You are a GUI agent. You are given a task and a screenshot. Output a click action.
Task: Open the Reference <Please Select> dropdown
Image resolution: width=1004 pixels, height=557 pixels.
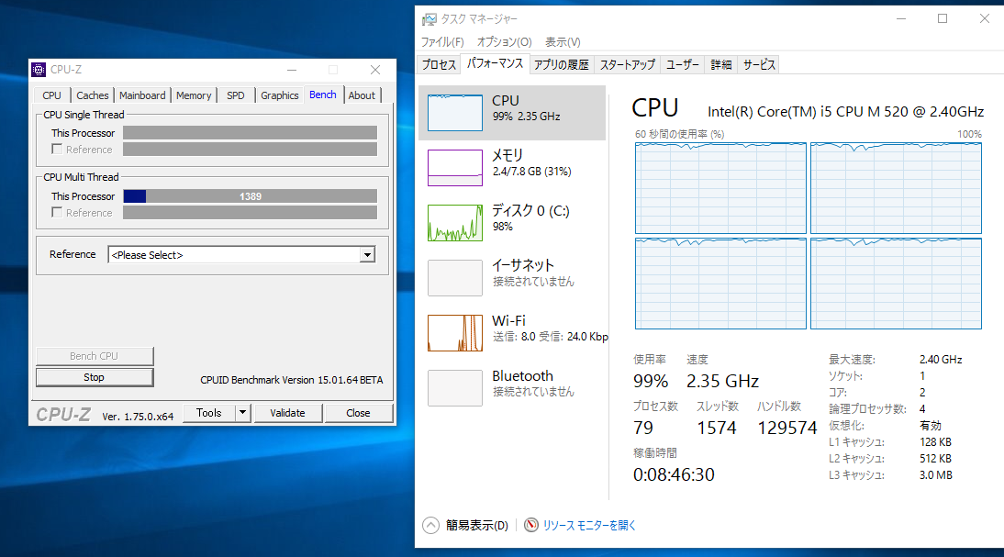click(241, 255)
